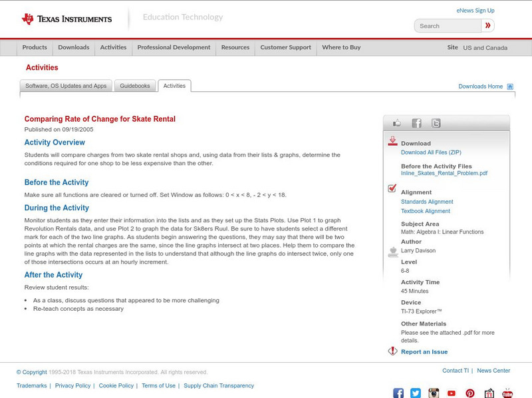Change site region US and Canada
The height and width of the screenshot is (398, 532).
pos(485,48)
